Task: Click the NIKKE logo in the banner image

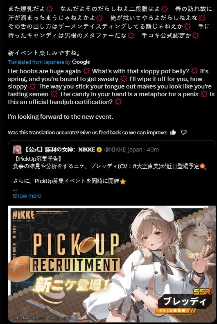Action: tap(23, 216)
